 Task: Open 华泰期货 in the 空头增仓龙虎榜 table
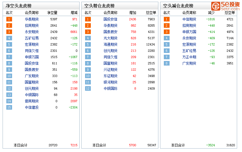click(x=110, y=25)
